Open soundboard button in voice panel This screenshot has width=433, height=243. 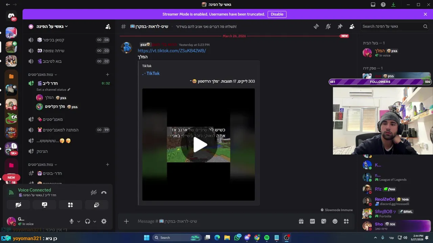(x=96, y=205)
